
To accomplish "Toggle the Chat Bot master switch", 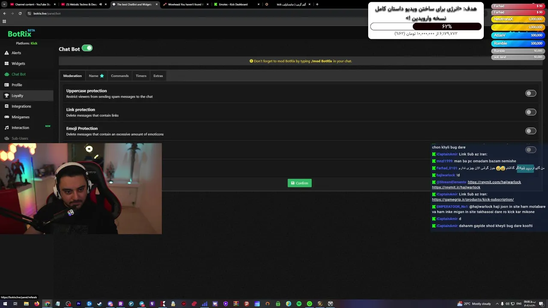I will [87, 48].
